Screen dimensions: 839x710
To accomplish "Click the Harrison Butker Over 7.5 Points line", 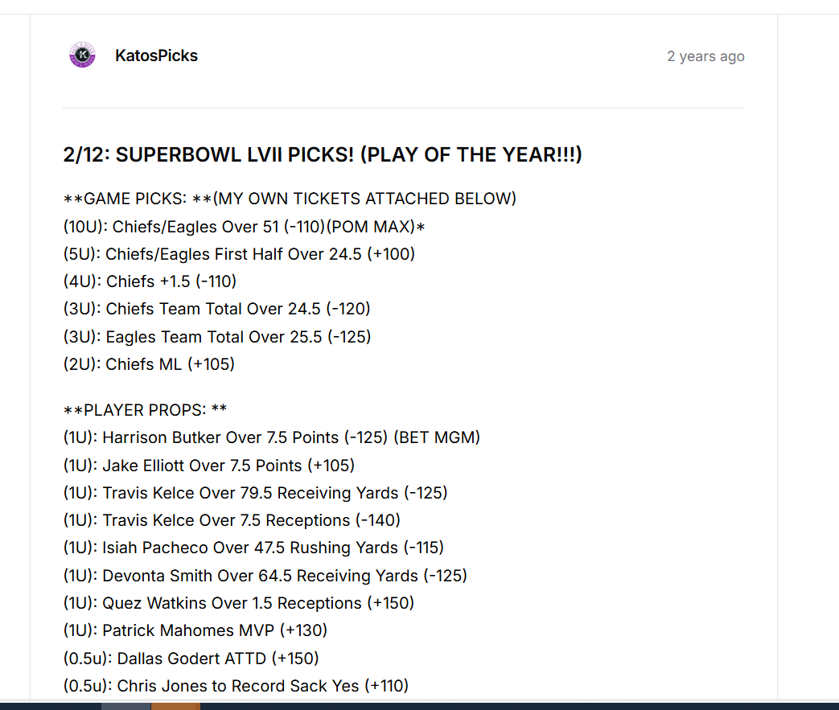I will tap(272, 437).
